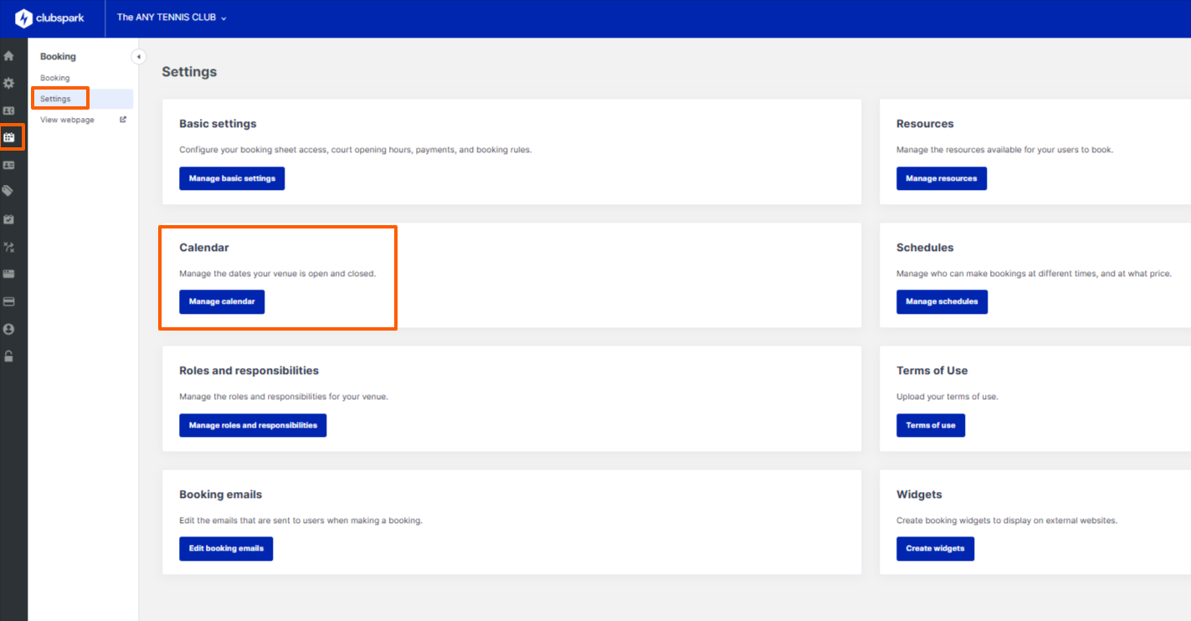Open the padlock icon in sidebar
This screenshot has width=1191, height=621.
pyautogui.click(x=9, y=357)
